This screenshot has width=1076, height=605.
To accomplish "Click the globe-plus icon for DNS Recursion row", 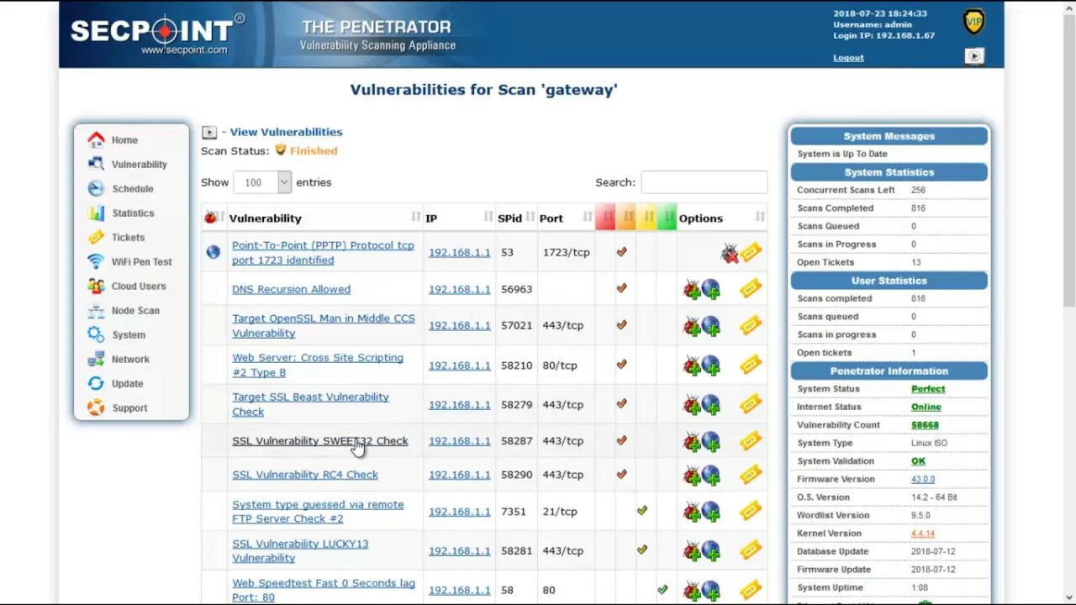I will click(711, 289).
